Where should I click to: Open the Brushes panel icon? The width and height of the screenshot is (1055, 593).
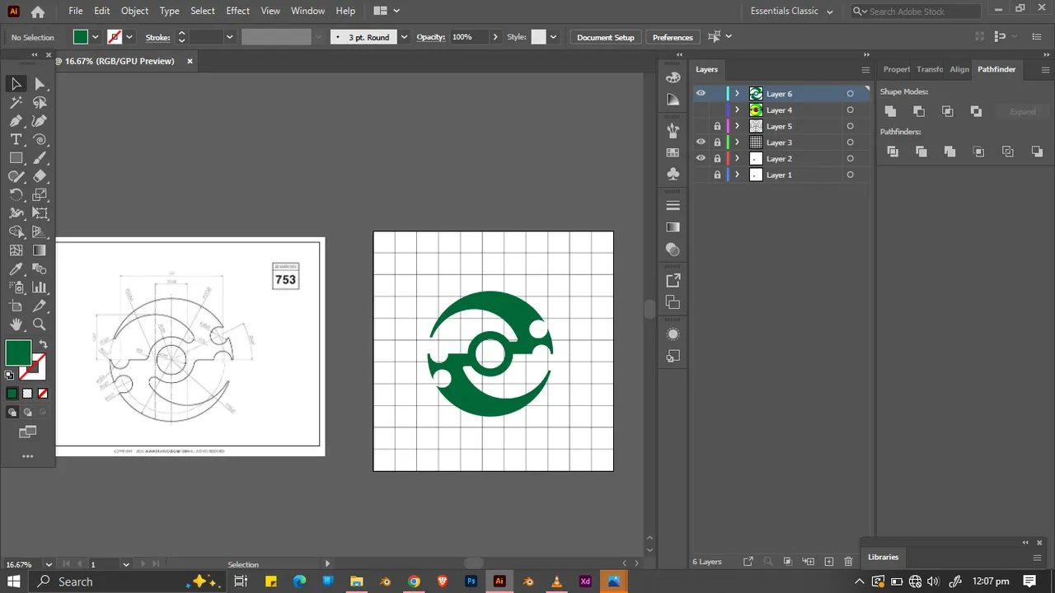(673, 130)
